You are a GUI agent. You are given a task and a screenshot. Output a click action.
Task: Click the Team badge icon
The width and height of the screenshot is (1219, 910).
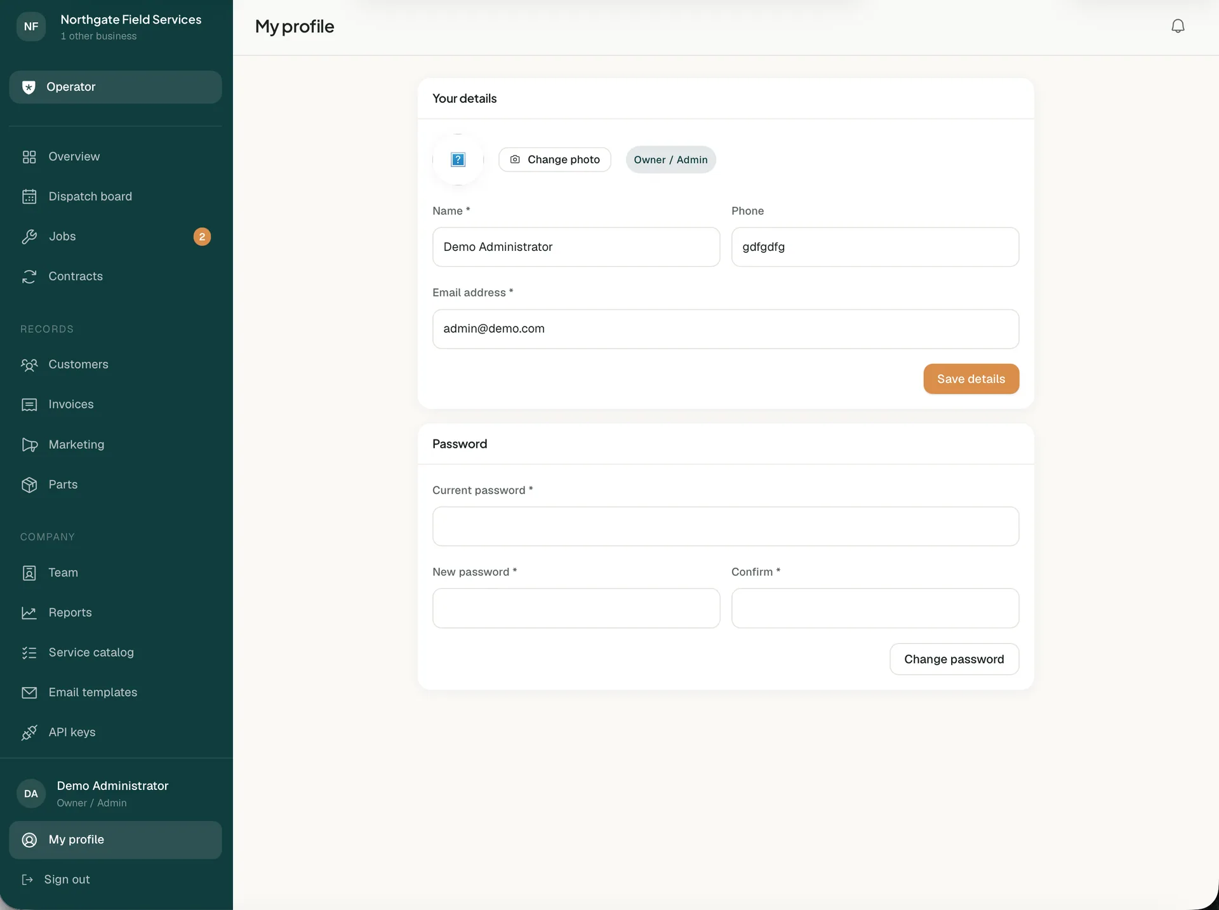point(29,573)
